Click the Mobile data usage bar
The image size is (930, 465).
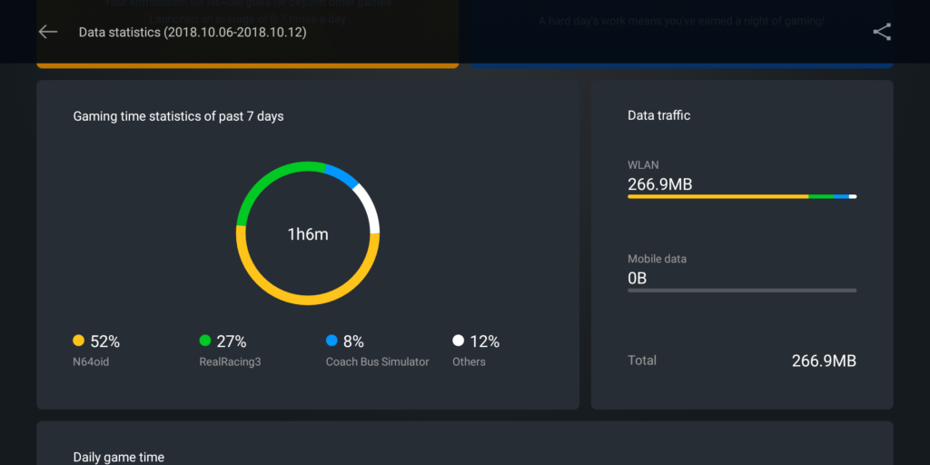(741, 291)
